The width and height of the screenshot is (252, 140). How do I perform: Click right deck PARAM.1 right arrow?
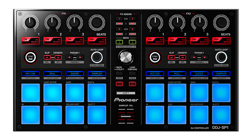(205, 57)
